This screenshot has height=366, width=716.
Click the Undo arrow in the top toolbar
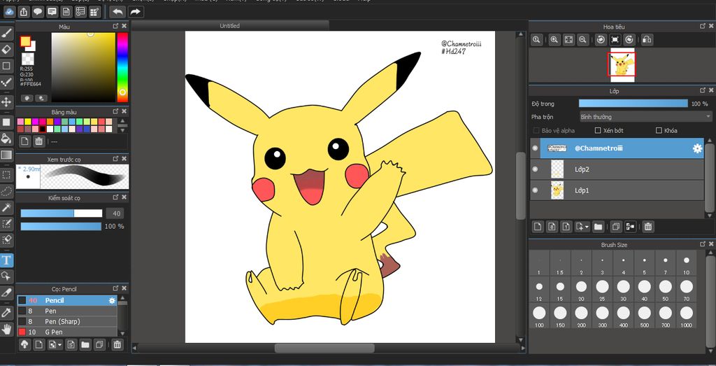pyautogui.click(x=118, y=12)
